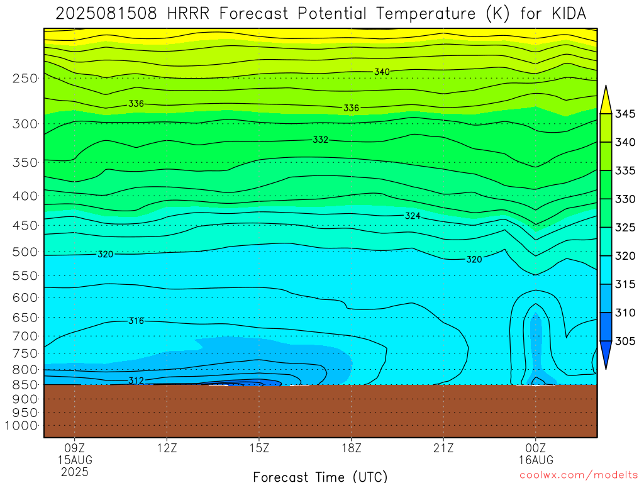Click the legend swatch between 305 and 310
This screenshot has width=644, height=483.
click(606, 327)
